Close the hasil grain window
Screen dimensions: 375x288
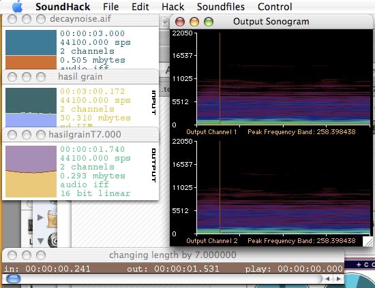point(12,77)
